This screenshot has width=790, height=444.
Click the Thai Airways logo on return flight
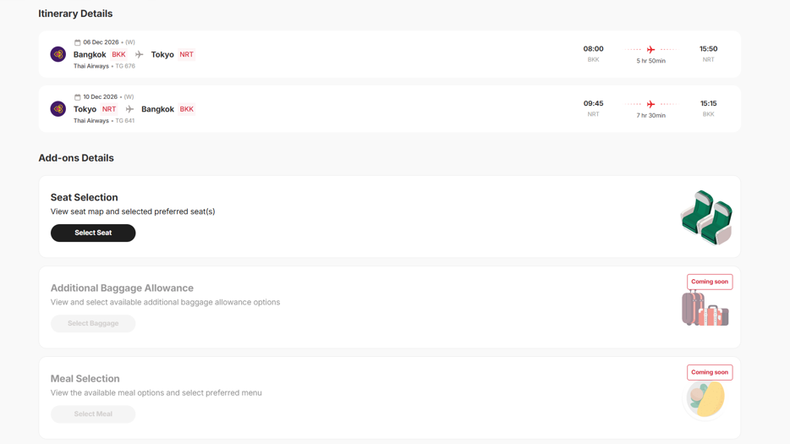[x=58, y=108]
